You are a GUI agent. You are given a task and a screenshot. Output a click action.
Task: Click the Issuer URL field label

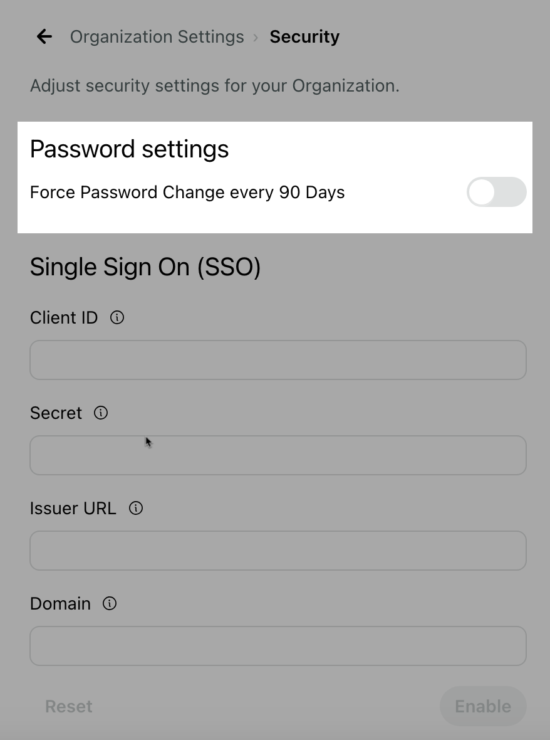pos(73,508)
